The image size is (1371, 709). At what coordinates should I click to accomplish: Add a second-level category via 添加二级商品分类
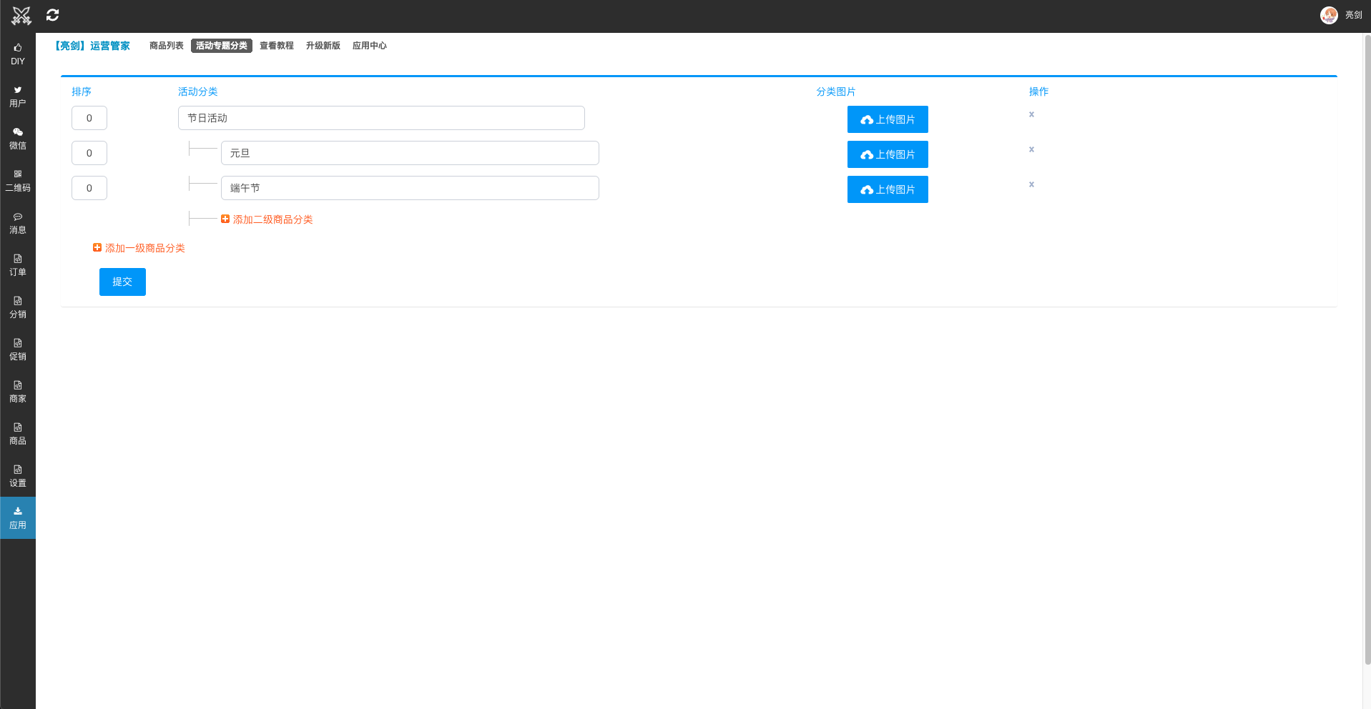[x=267, y=219]
